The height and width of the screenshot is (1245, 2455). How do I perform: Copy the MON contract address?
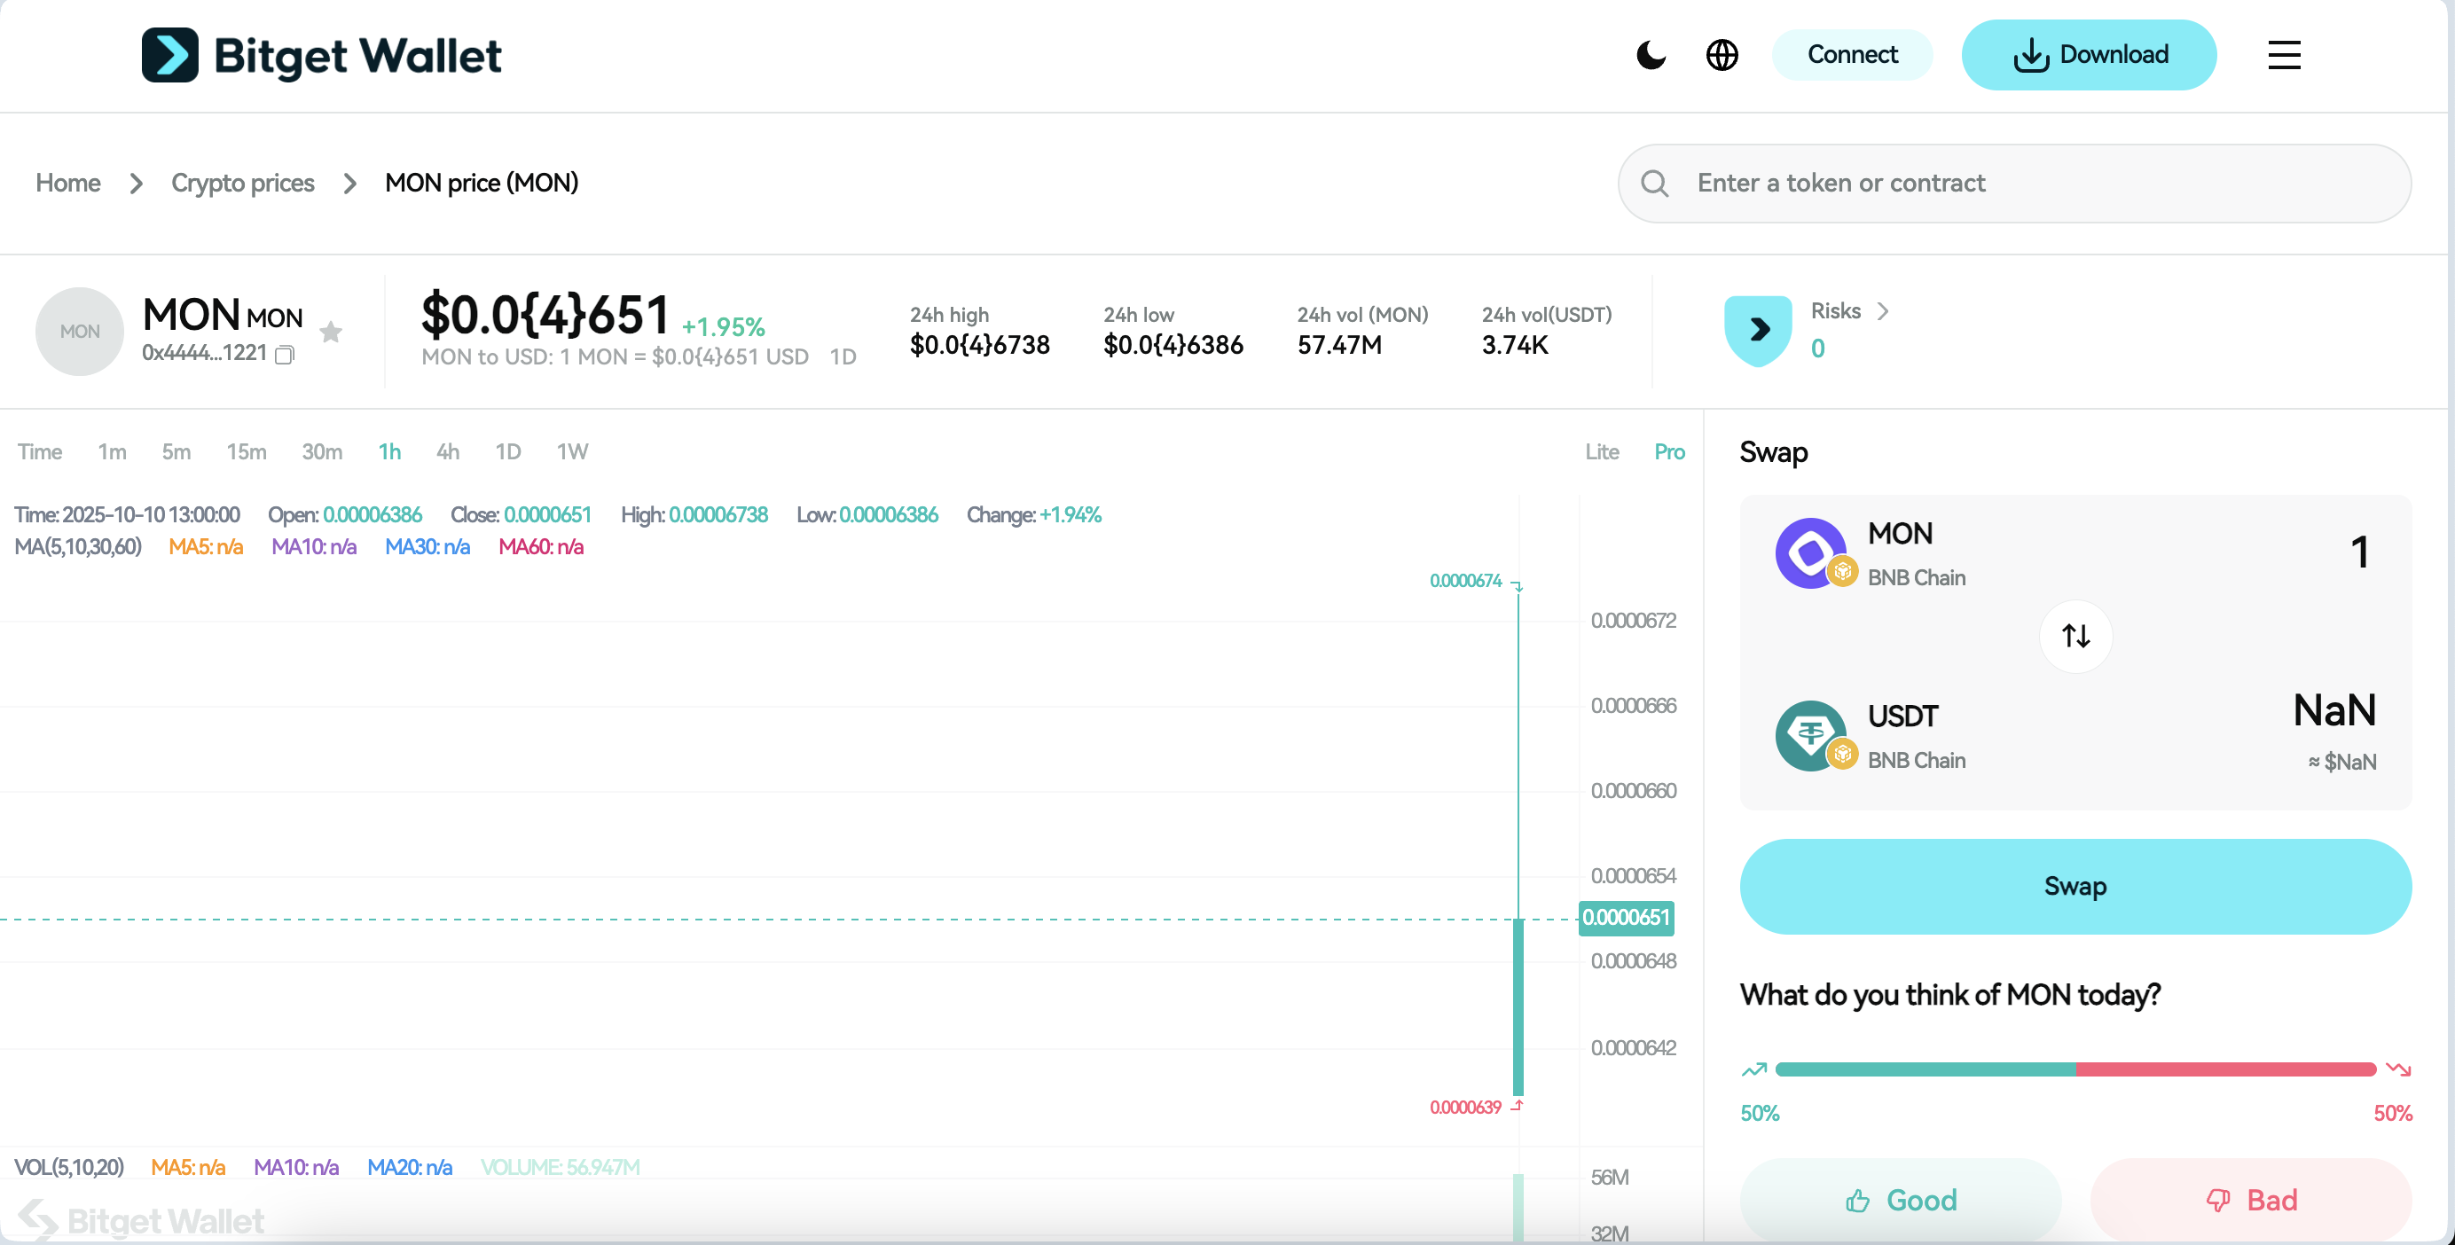tap(284, 356)
